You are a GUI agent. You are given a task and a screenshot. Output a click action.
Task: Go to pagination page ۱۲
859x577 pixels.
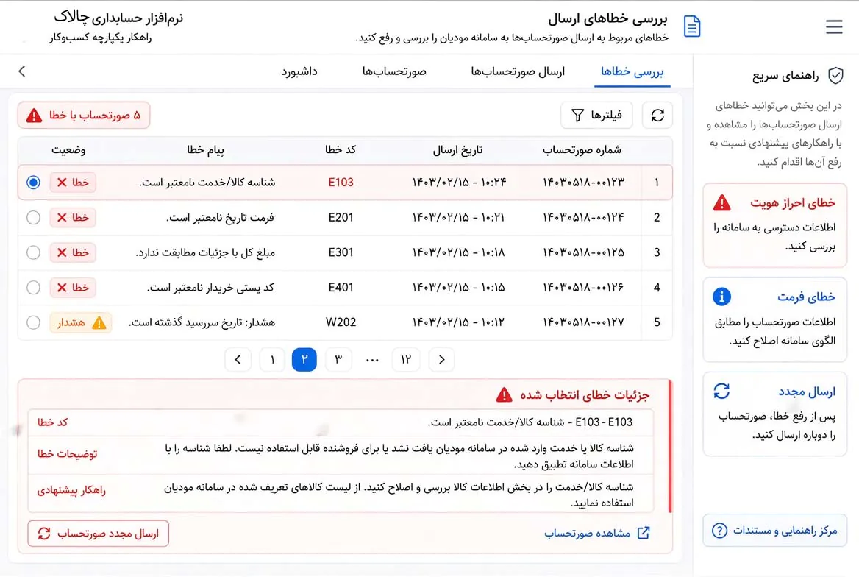406,360
